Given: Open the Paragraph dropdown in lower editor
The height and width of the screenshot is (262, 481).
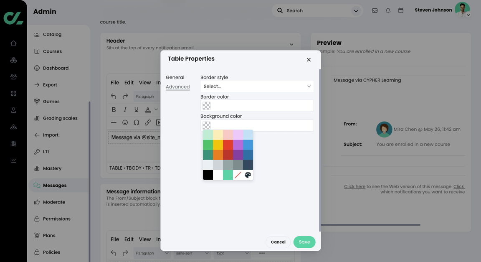Looking at the screenshot, I should click(152, 253).
